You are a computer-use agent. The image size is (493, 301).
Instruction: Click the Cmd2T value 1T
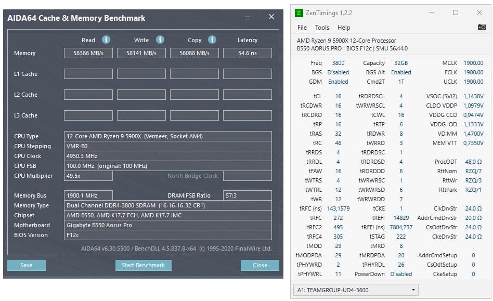(x=401, y=82)
